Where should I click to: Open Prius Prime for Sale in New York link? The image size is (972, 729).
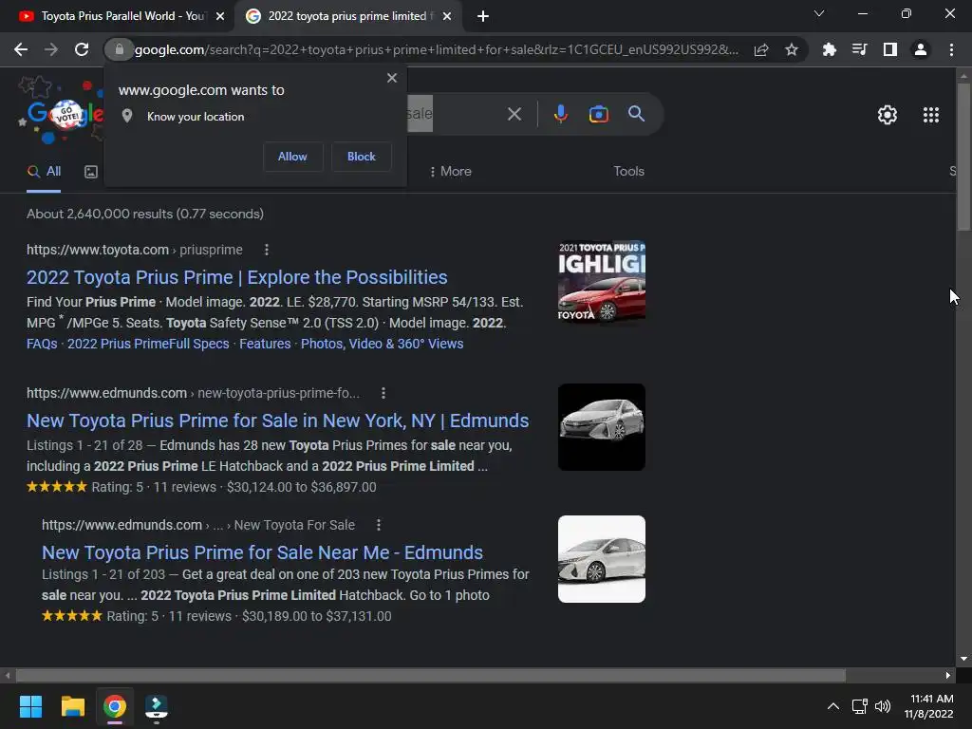pyautogui.click(x=278, y=421)
